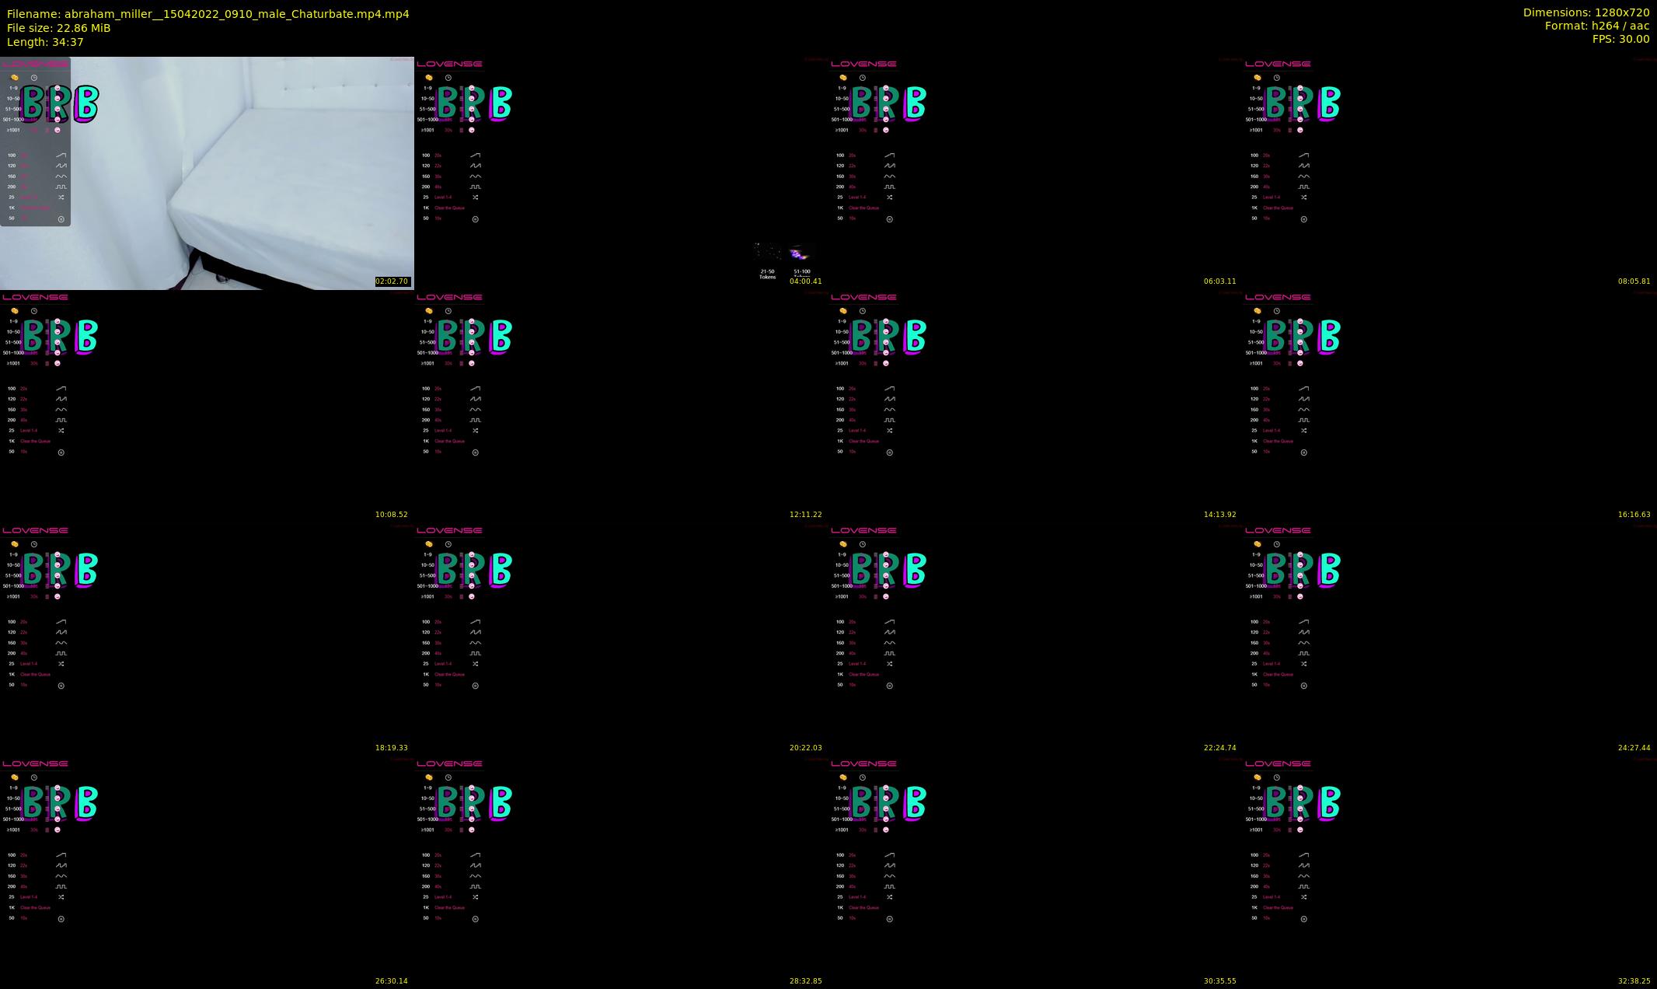Click the 51-100 Tokens image in 04:00.41 frame
This screenshot has width=1657, height=989.
[x=801, y=255]
